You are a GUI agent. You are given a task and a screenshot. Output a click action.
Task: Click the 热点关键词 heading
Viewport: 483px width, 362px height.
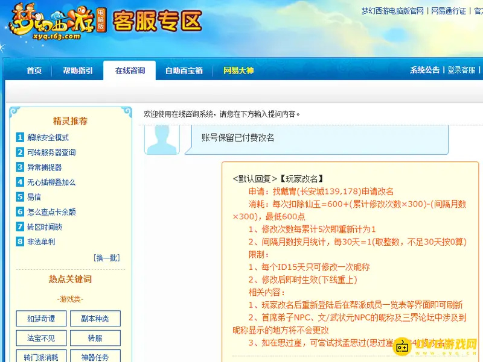tap(70, 279)
